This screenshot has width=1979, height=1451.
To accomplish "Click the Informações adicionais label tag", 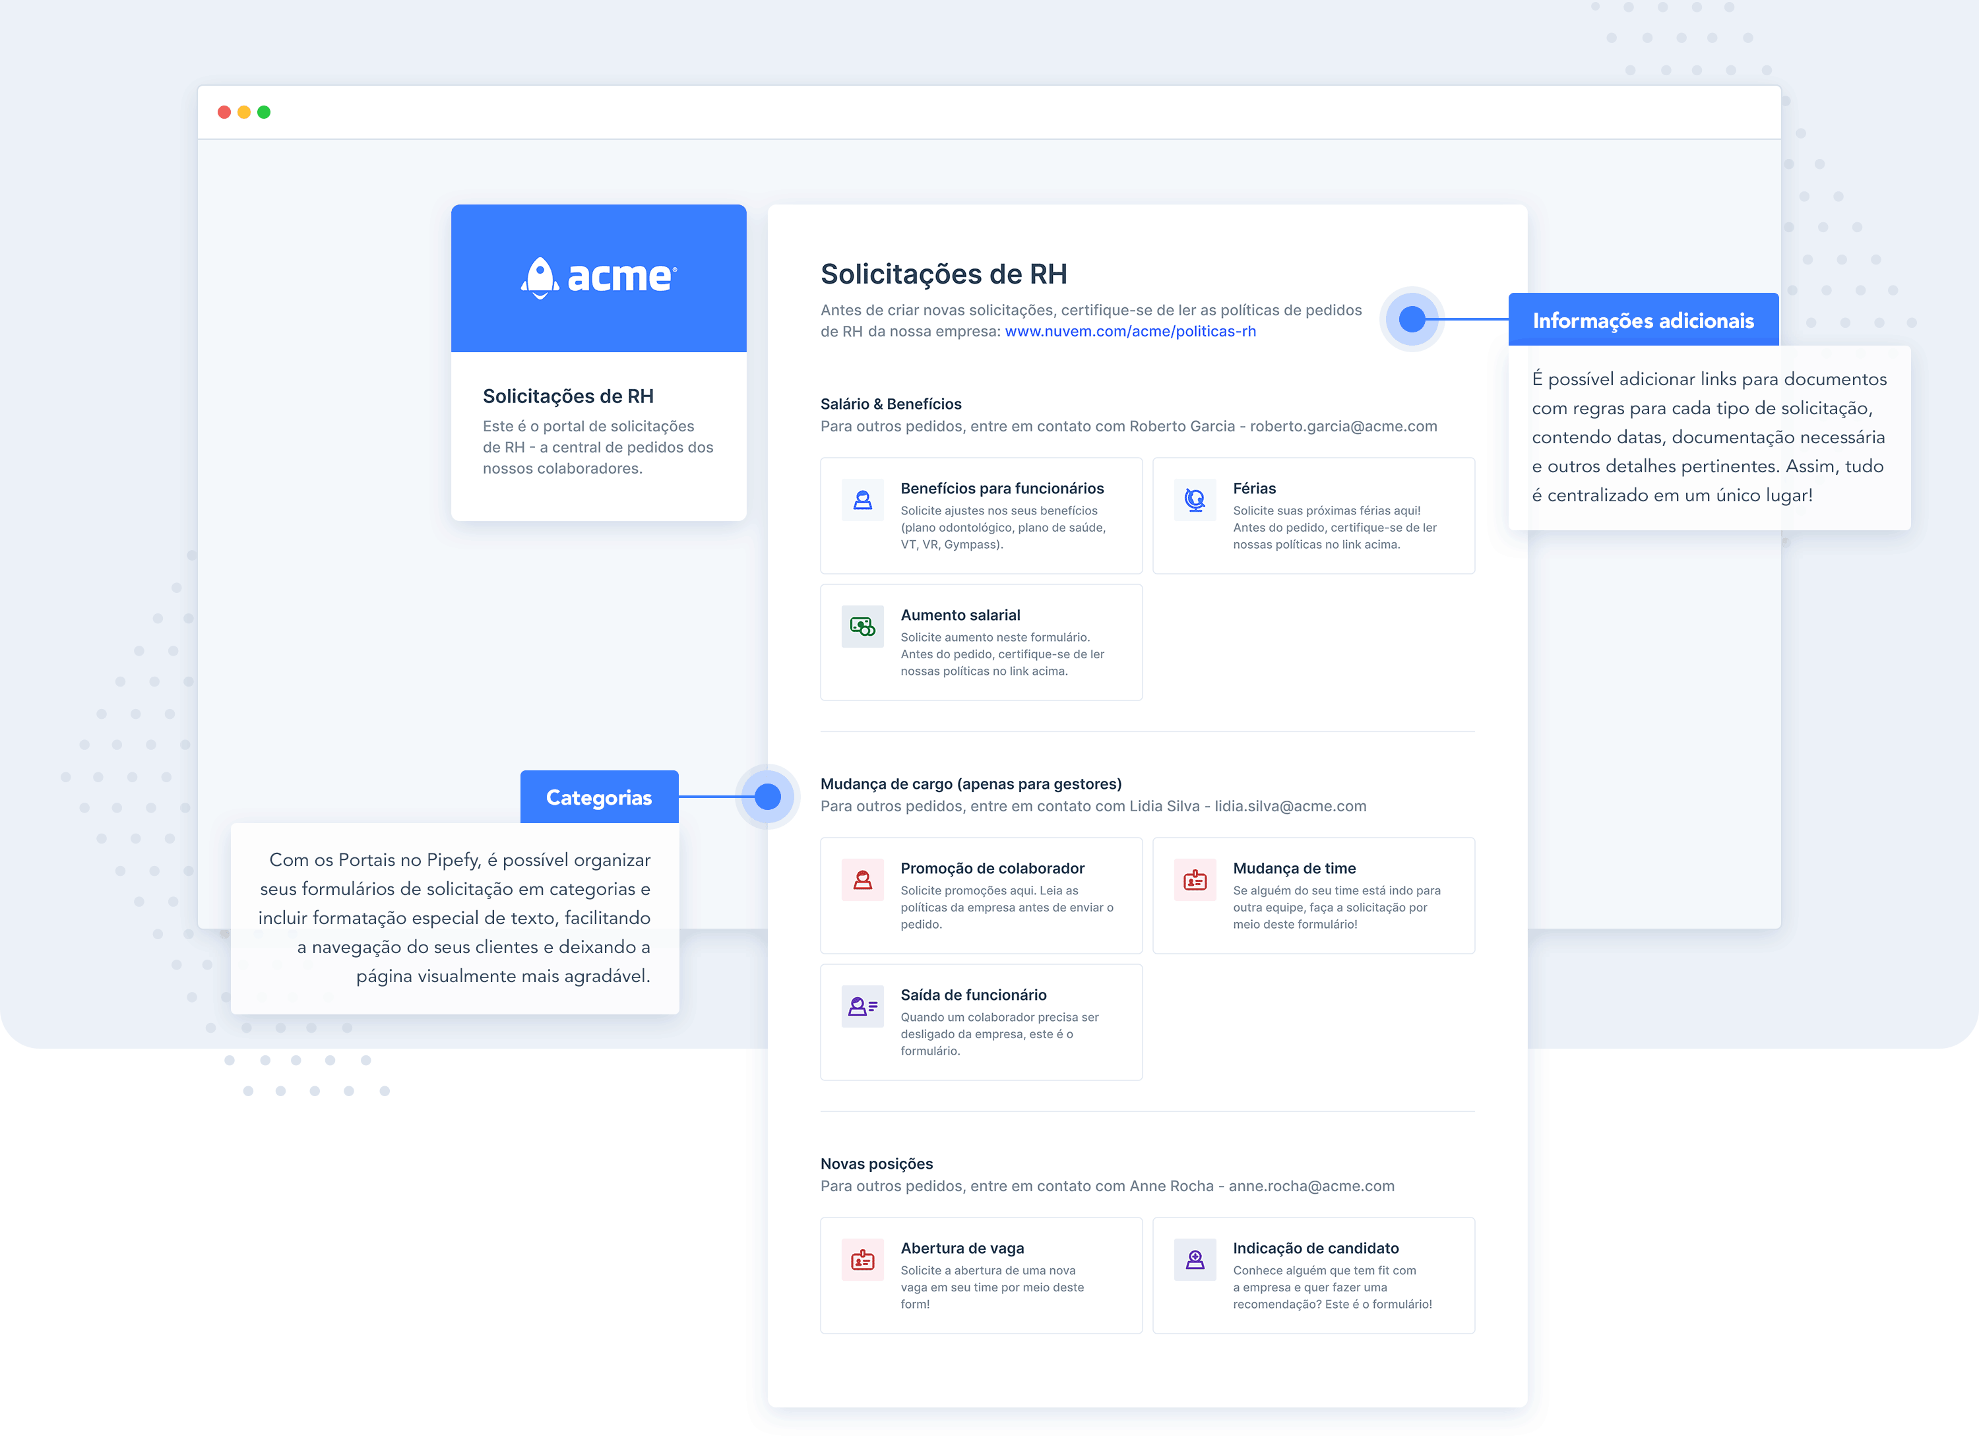I will click(1643, 320).
